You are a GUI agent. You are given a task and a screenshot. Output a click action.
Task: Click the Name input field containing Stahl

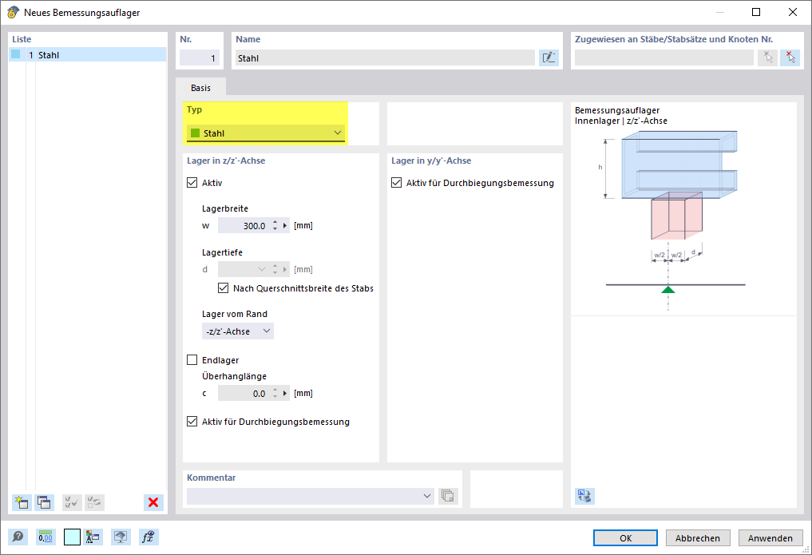click(x=385, y=58)
